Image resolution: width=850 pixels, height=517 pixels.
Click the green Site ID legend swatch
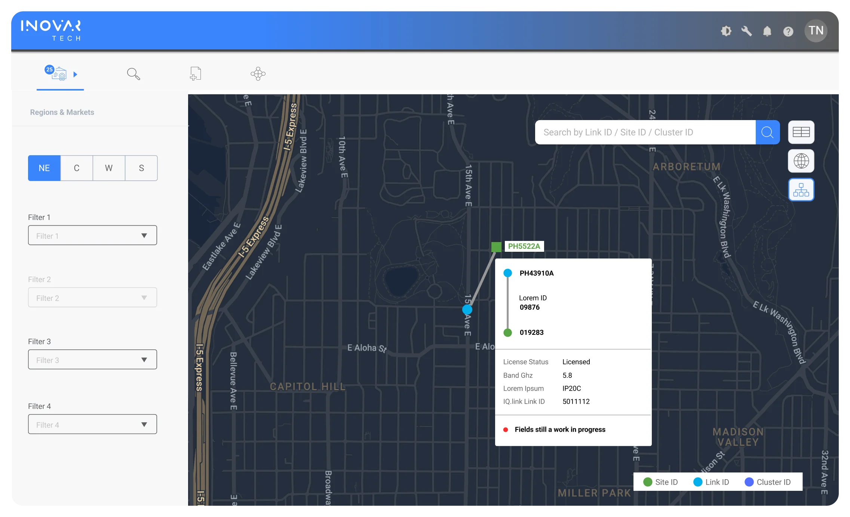[648, 482]
